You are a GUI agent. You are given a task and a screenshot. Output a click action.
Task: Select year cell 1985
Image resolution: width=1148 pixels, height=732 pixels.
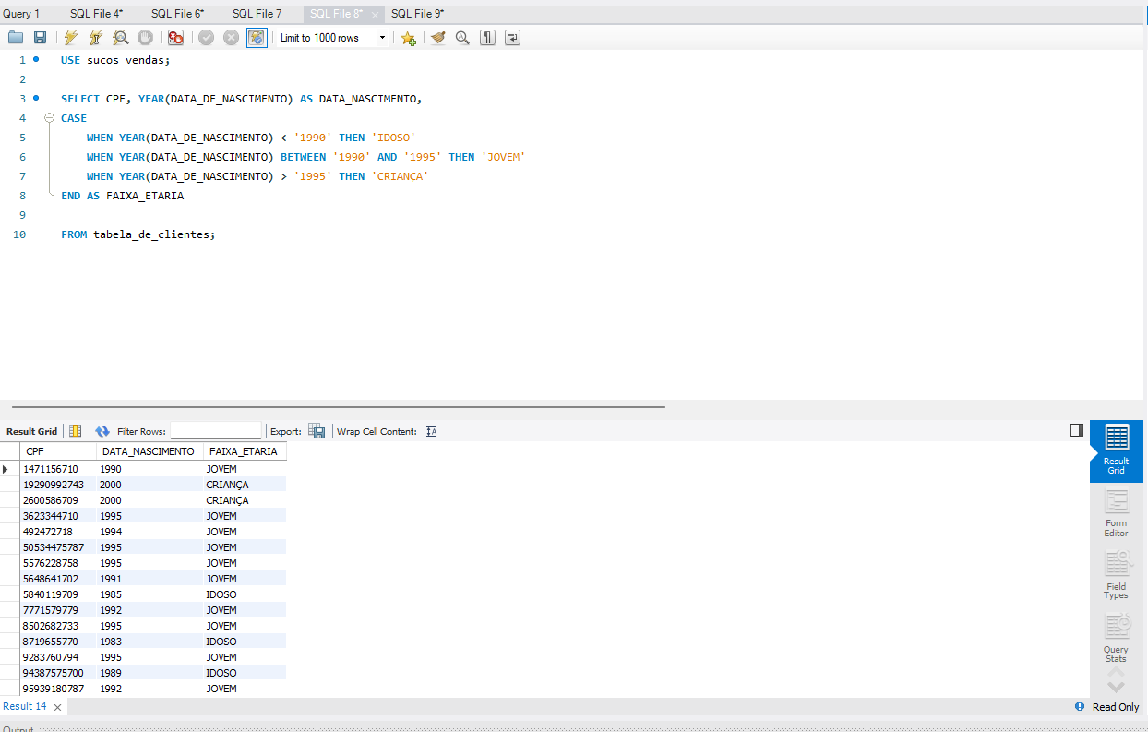pyautogui.click(x=149, y=594)
